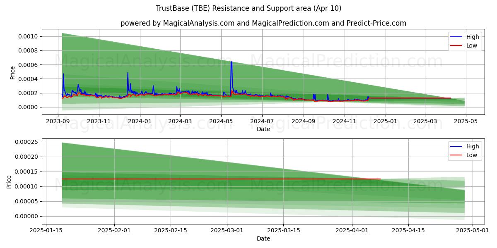Click the '2024-05' x-axis tick label
The height and width of the screenshot is (248, 497).
tap(221, 121)
